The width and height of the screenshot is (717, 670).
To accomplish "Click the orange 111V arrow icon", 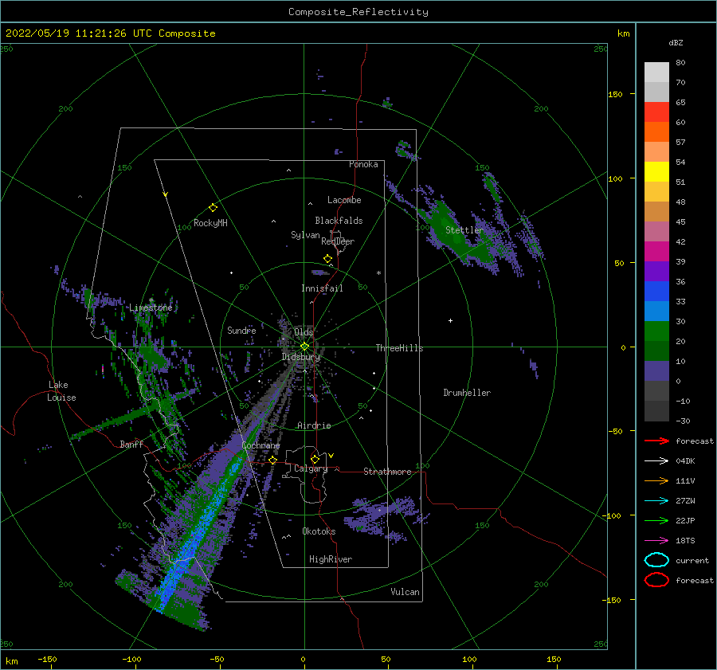I will pyautogui.click(x=656, y=480).
